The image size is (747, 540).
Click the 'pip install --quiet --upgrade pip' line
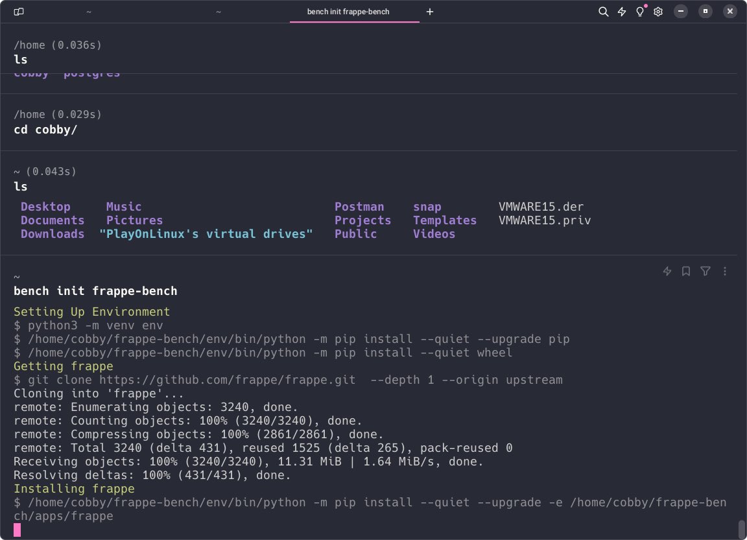click(292, 339)
